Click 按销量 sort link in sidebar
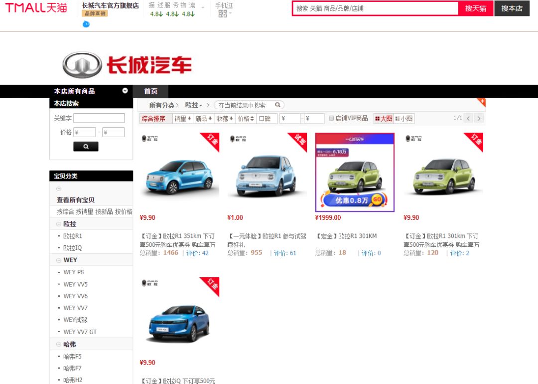 (84, 211)
